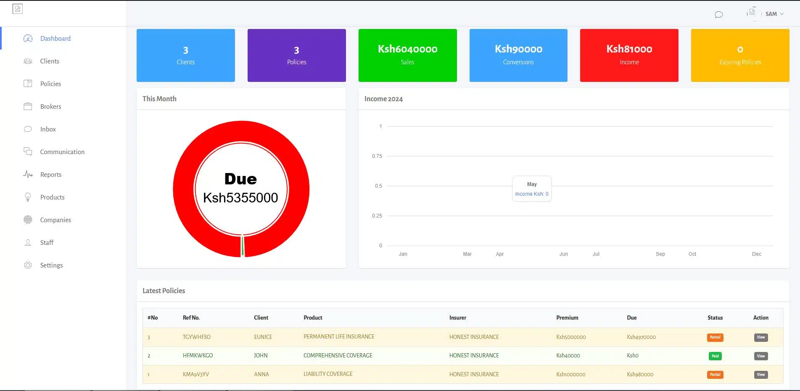Click Partial status badge for ANNA
Screen dimensions: 800x391
[715, 375]
